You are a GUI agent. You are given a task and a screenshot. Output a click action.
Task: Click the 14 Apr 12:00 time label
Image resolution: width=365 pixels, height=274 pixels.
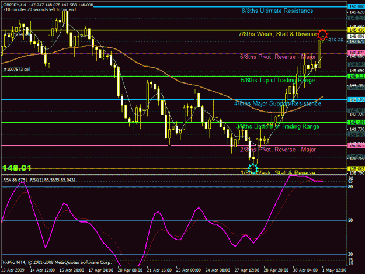(43, 270)
